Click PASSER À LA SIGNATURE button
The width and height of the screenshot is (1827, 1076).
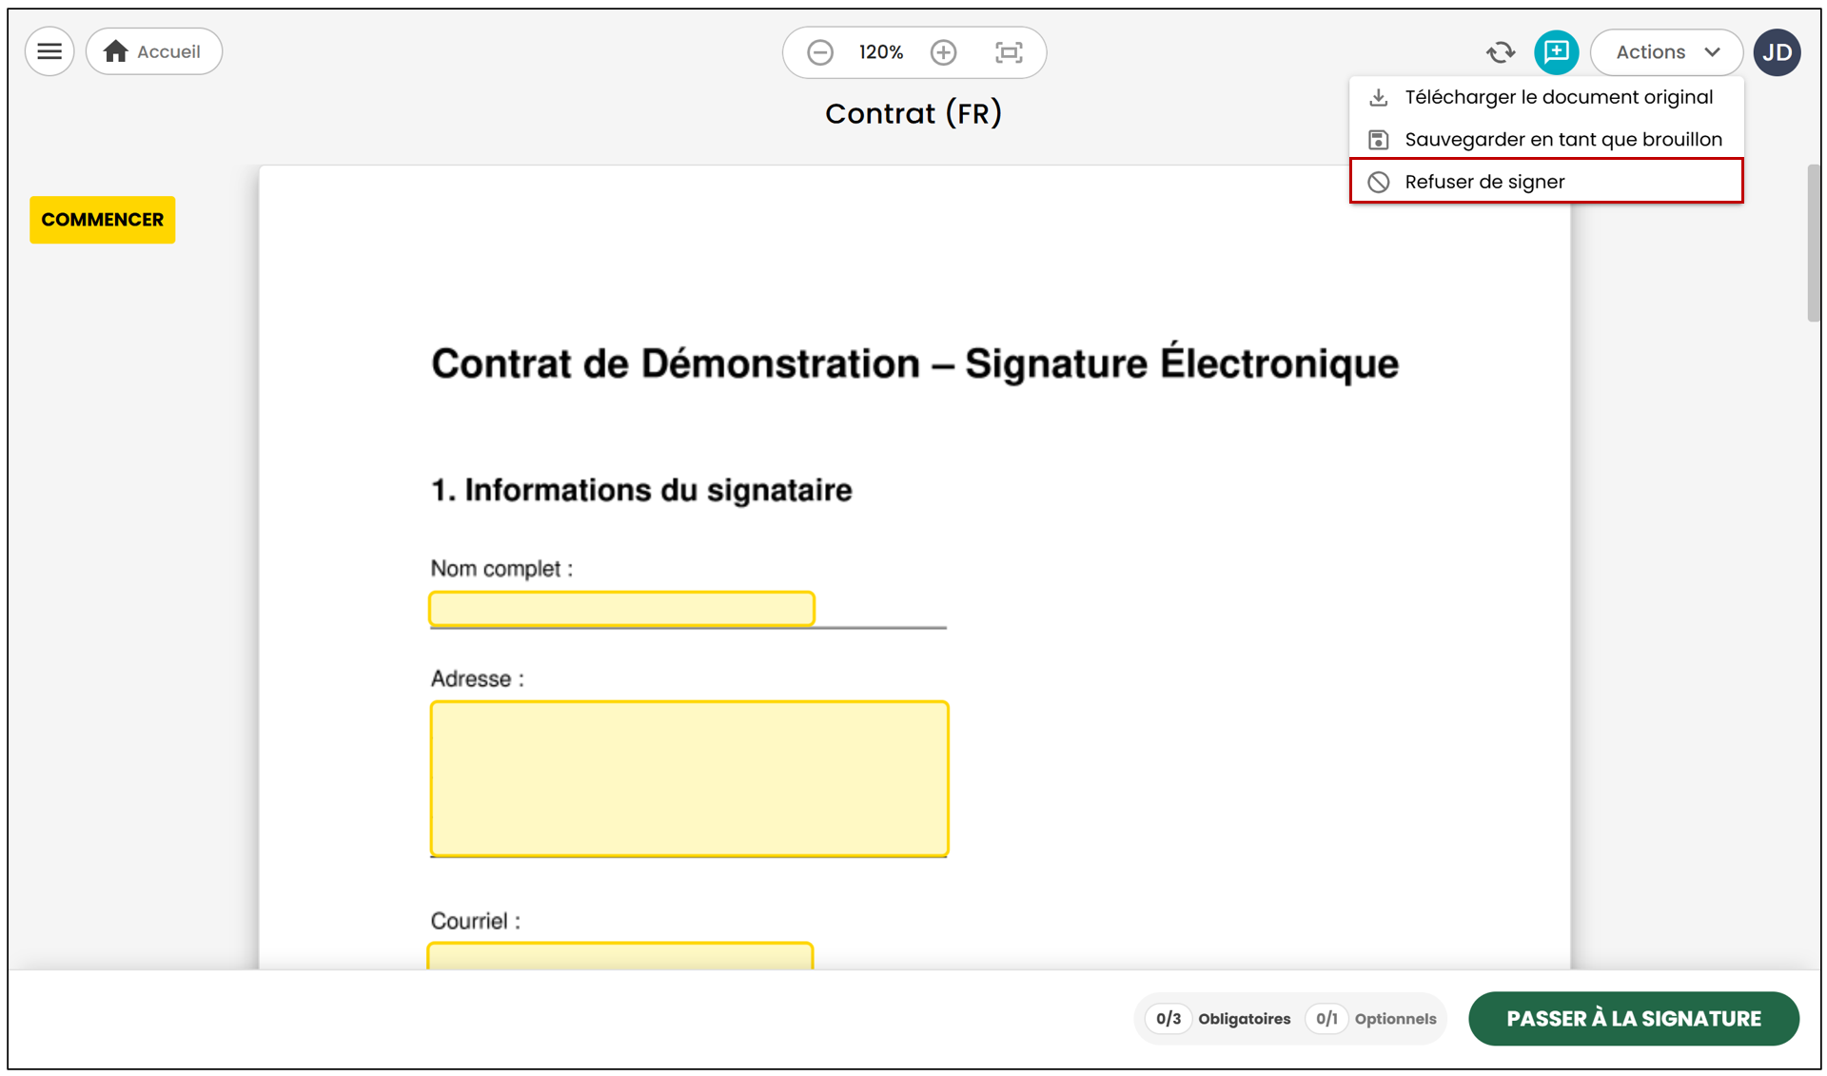(x=1634, y=1018)
